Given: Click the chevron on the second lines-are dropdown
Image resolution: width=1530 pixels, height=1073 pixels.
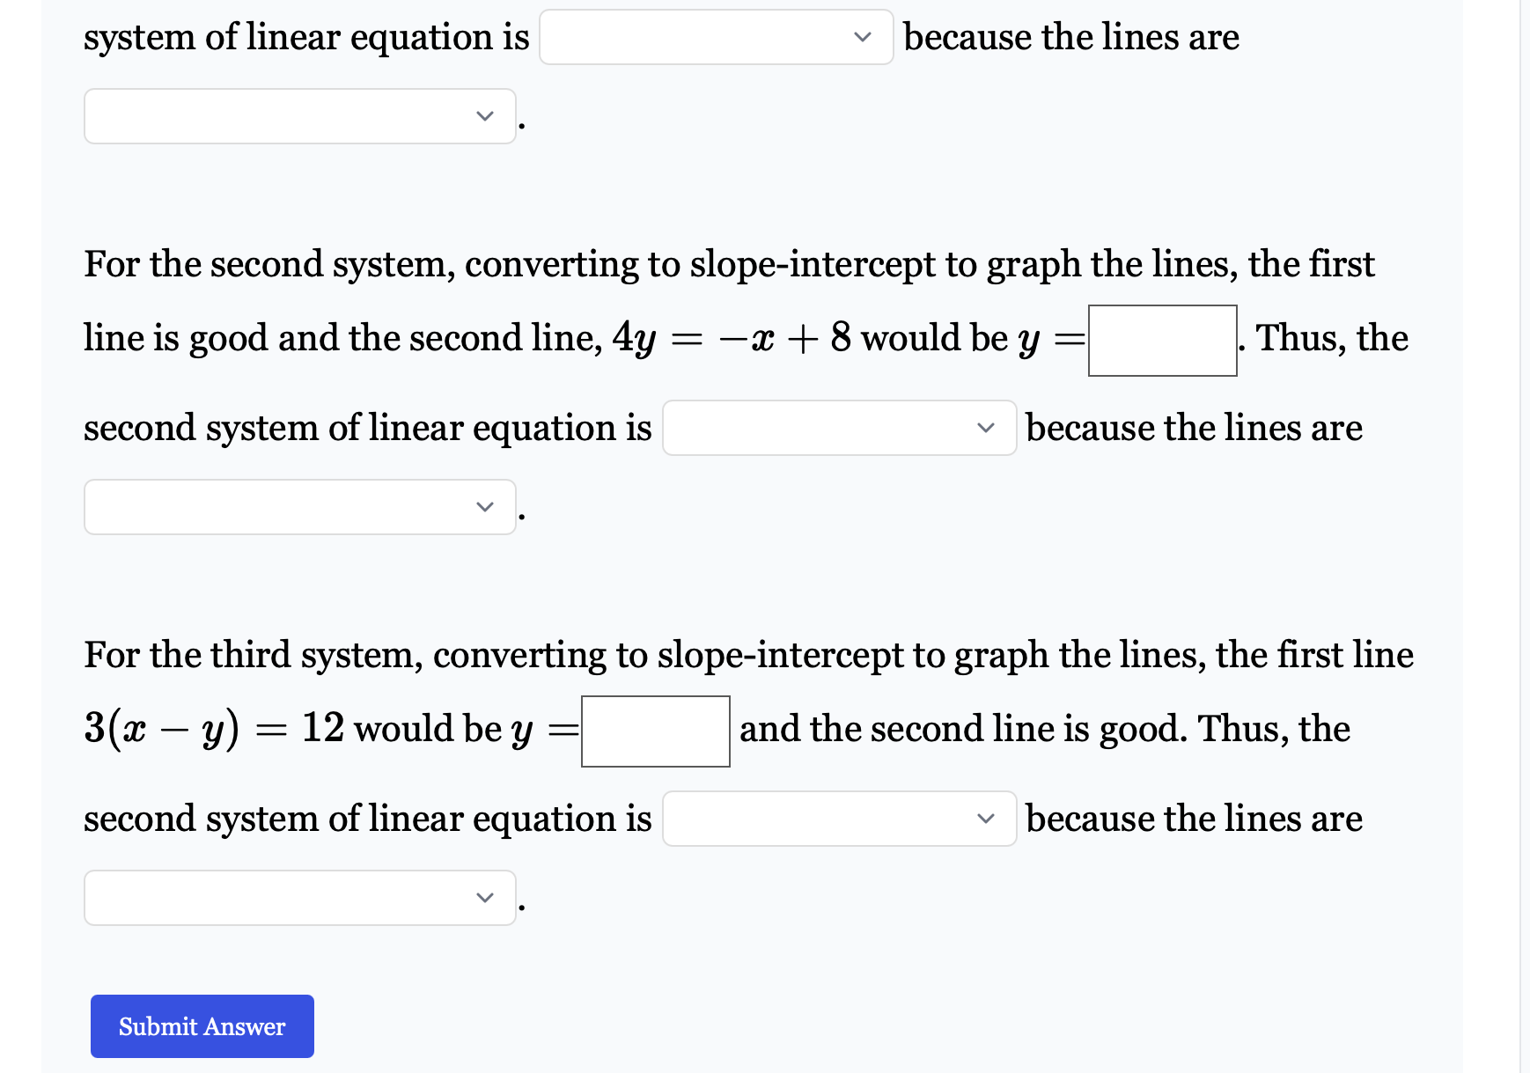Looking at the screenshot, I should pos(485,506).
